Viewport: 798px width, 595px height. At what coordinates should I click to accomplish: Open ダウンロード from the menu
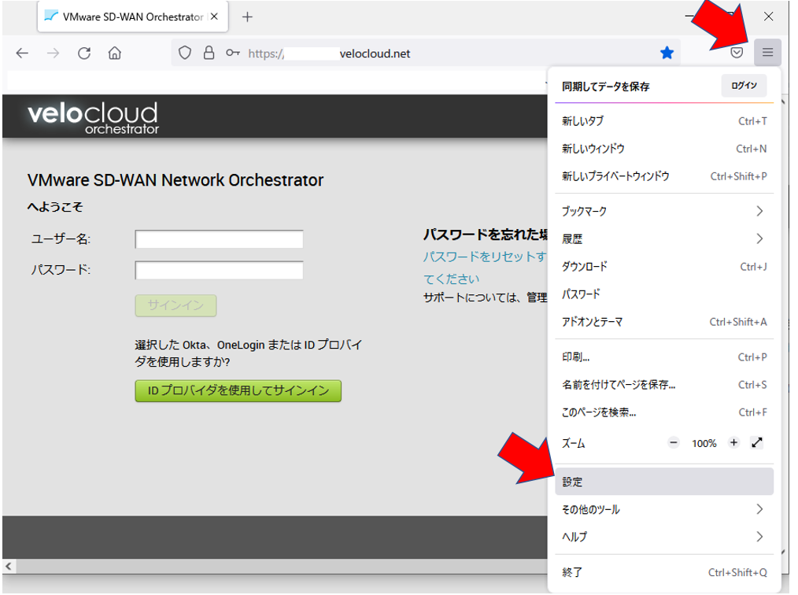(664, 267)
